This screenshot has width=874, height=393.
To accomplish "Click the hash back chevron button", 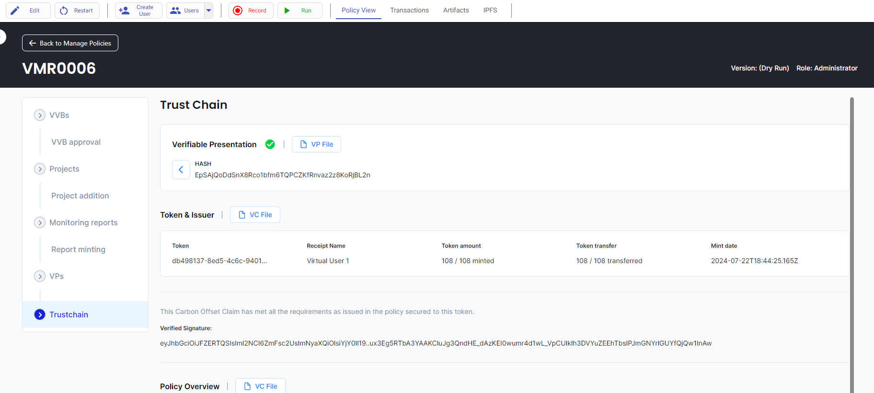I will (x=181, y=170).
